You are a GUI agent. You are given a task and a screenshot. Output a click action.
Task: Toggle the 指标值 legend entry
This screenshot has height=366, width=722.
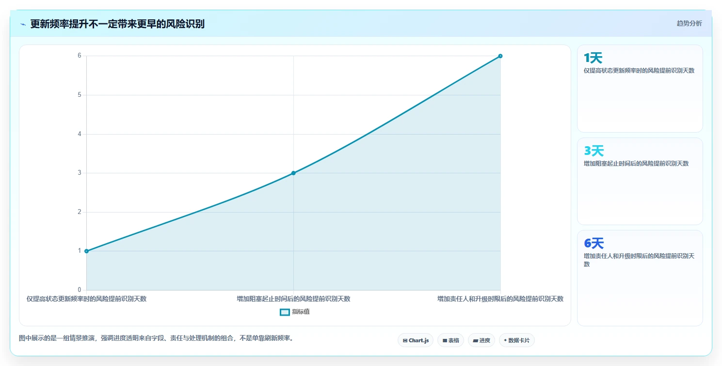click(x=295, y=312)
